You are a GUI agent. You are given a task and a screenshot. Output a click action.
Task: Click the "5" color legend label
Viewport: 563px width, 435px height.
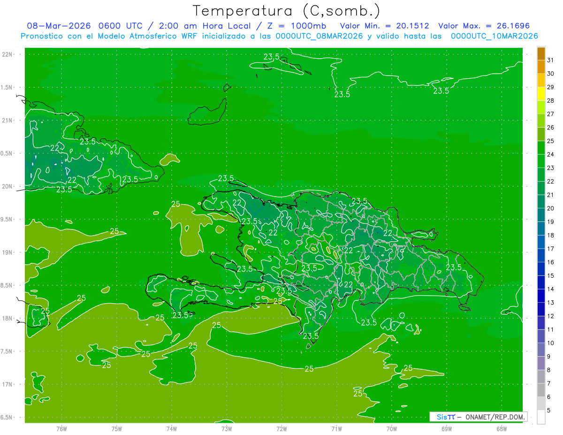click(x=549, y=410)
